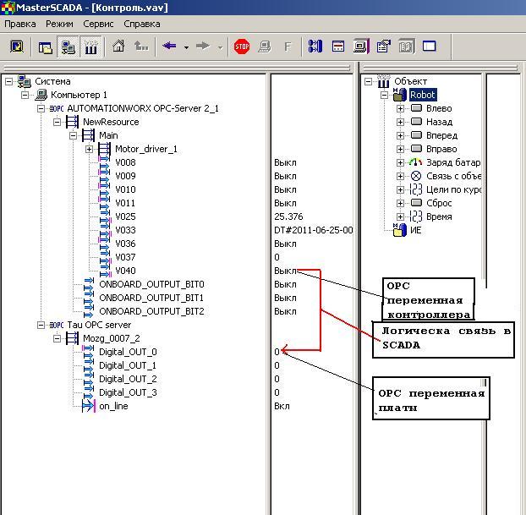Click the blue back arrow icon
526x515 pixels.
pos(169,47)
